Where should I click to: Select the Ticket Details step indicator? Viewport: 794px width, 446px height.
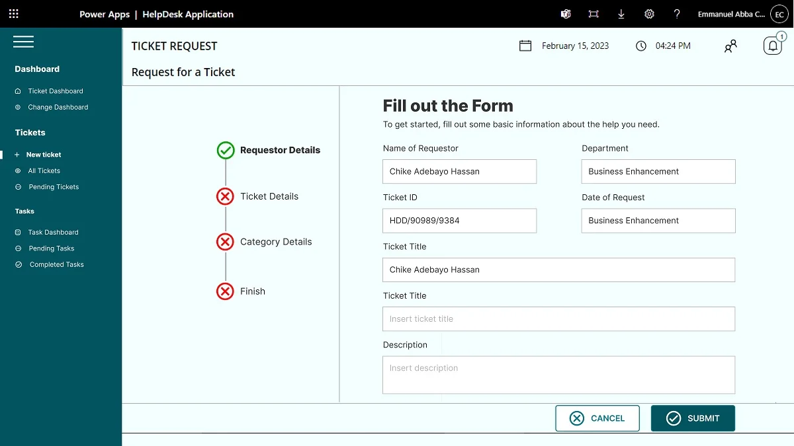[226, 196]
